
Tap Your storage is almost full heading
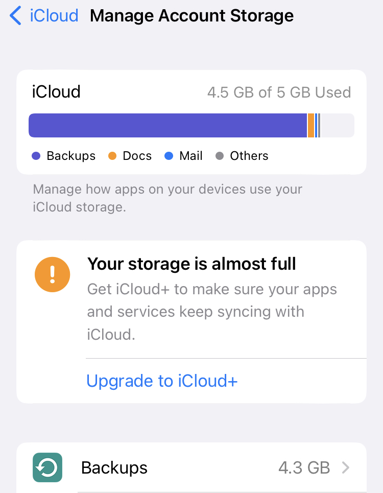tap(192, 264)
